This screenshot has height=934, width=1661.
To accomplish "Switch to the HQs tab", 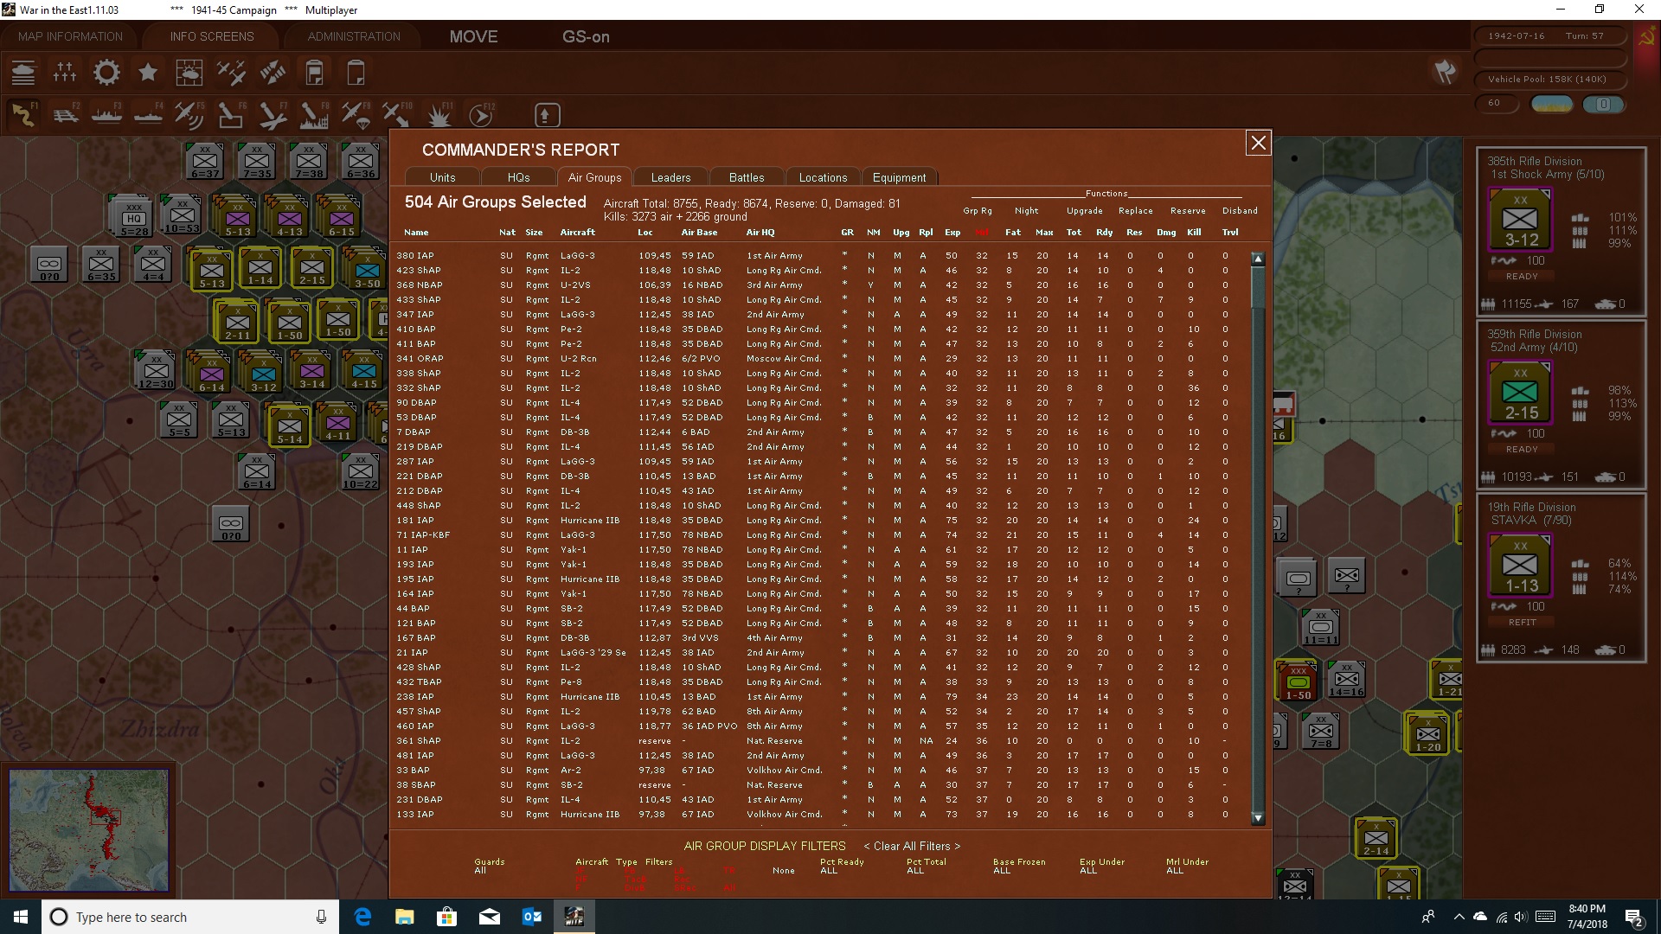I will click(x=518, y=177).
